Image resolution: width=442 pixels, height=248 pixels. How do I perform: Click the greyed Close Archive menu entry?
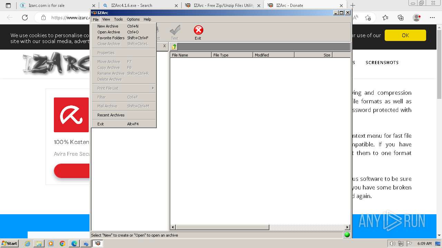click(x=124, y=44)
